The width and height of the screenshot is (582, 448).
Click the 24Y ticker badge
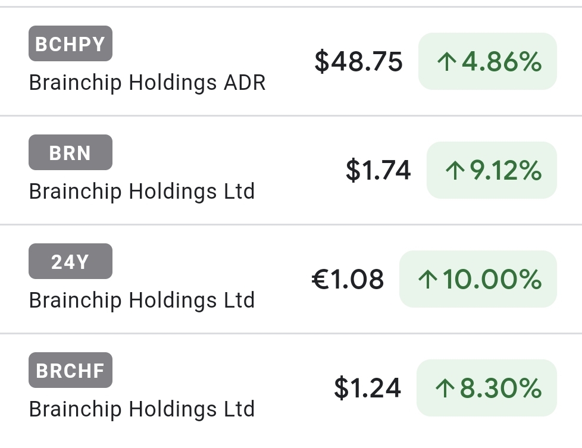tap(70, 262)
